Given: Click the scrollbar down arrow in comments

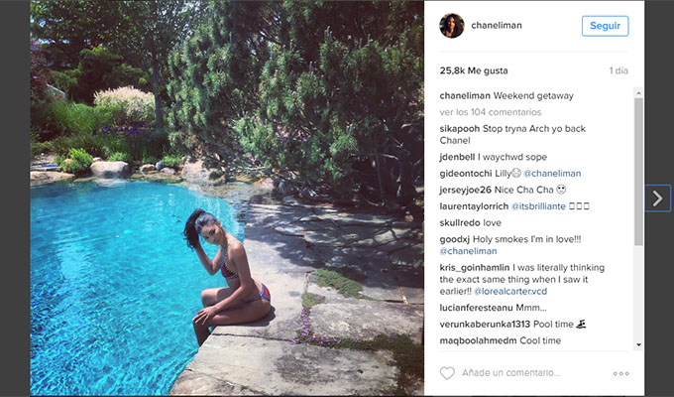Looking at the screenshot, I should [638, 344].
